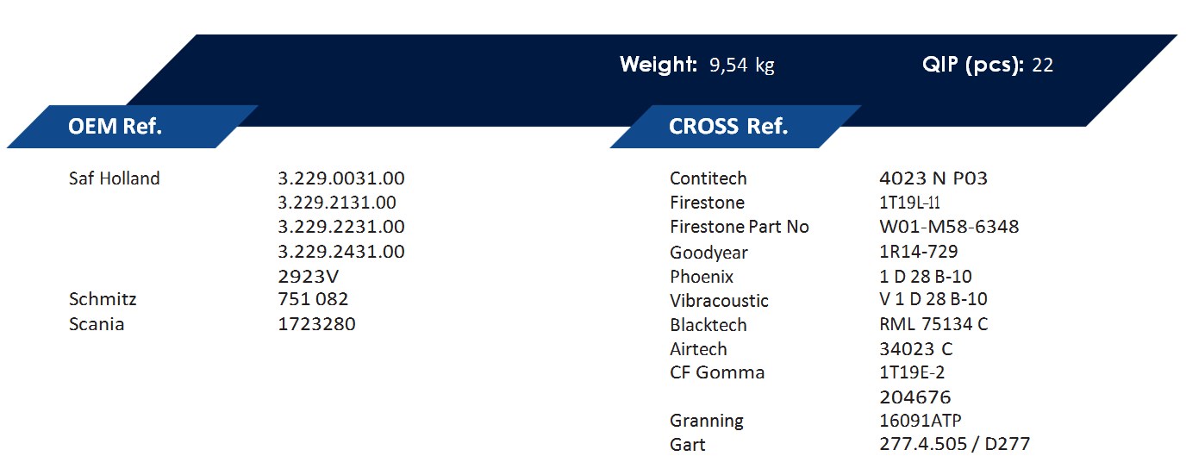The width and height of the screenshot is (1186, 475).
Task: Click Schmitz reference 751 082
Action: coord(313,299)
